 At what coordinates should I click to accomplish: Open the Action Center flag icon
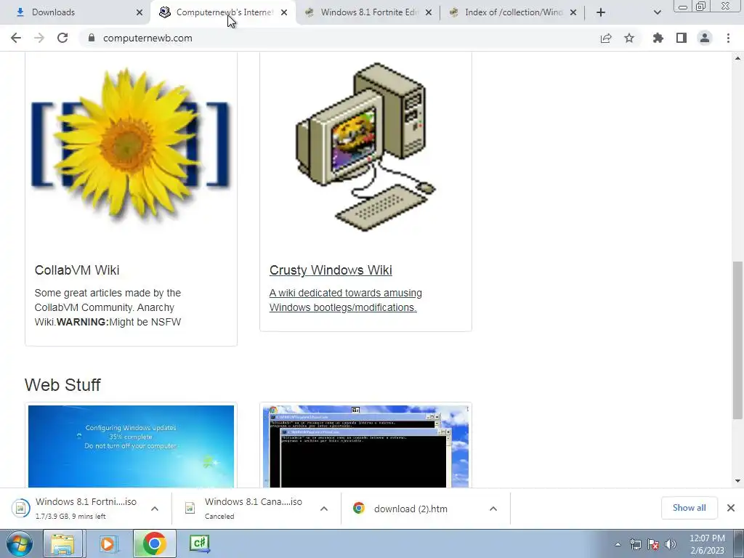(653, 544)
